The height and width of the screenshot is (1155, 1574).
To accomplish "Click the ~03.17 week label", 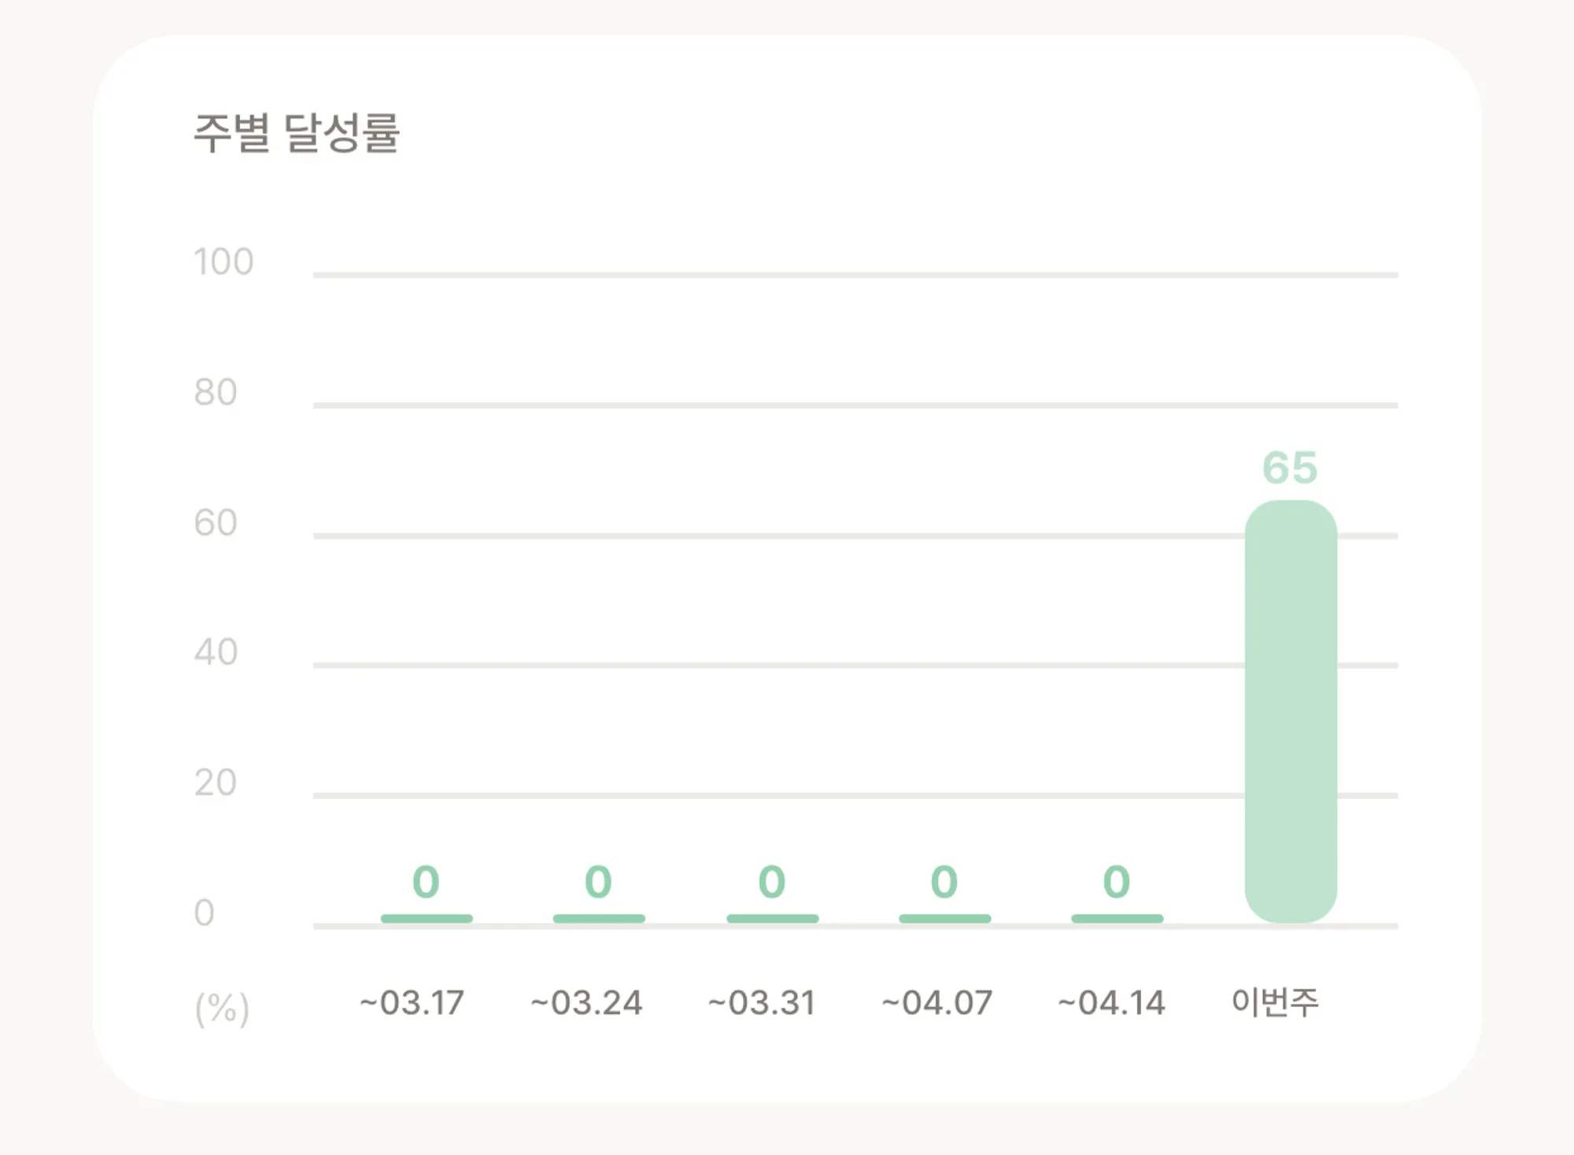I will pyautogui.click(x=412, y=1002).
